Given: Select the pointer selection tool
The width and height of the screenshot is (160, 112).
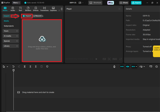Looking at the screenshot, I should (4, 67).
